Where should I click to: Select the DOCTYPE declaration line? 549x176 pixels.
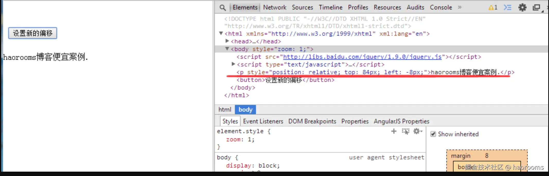325,22
